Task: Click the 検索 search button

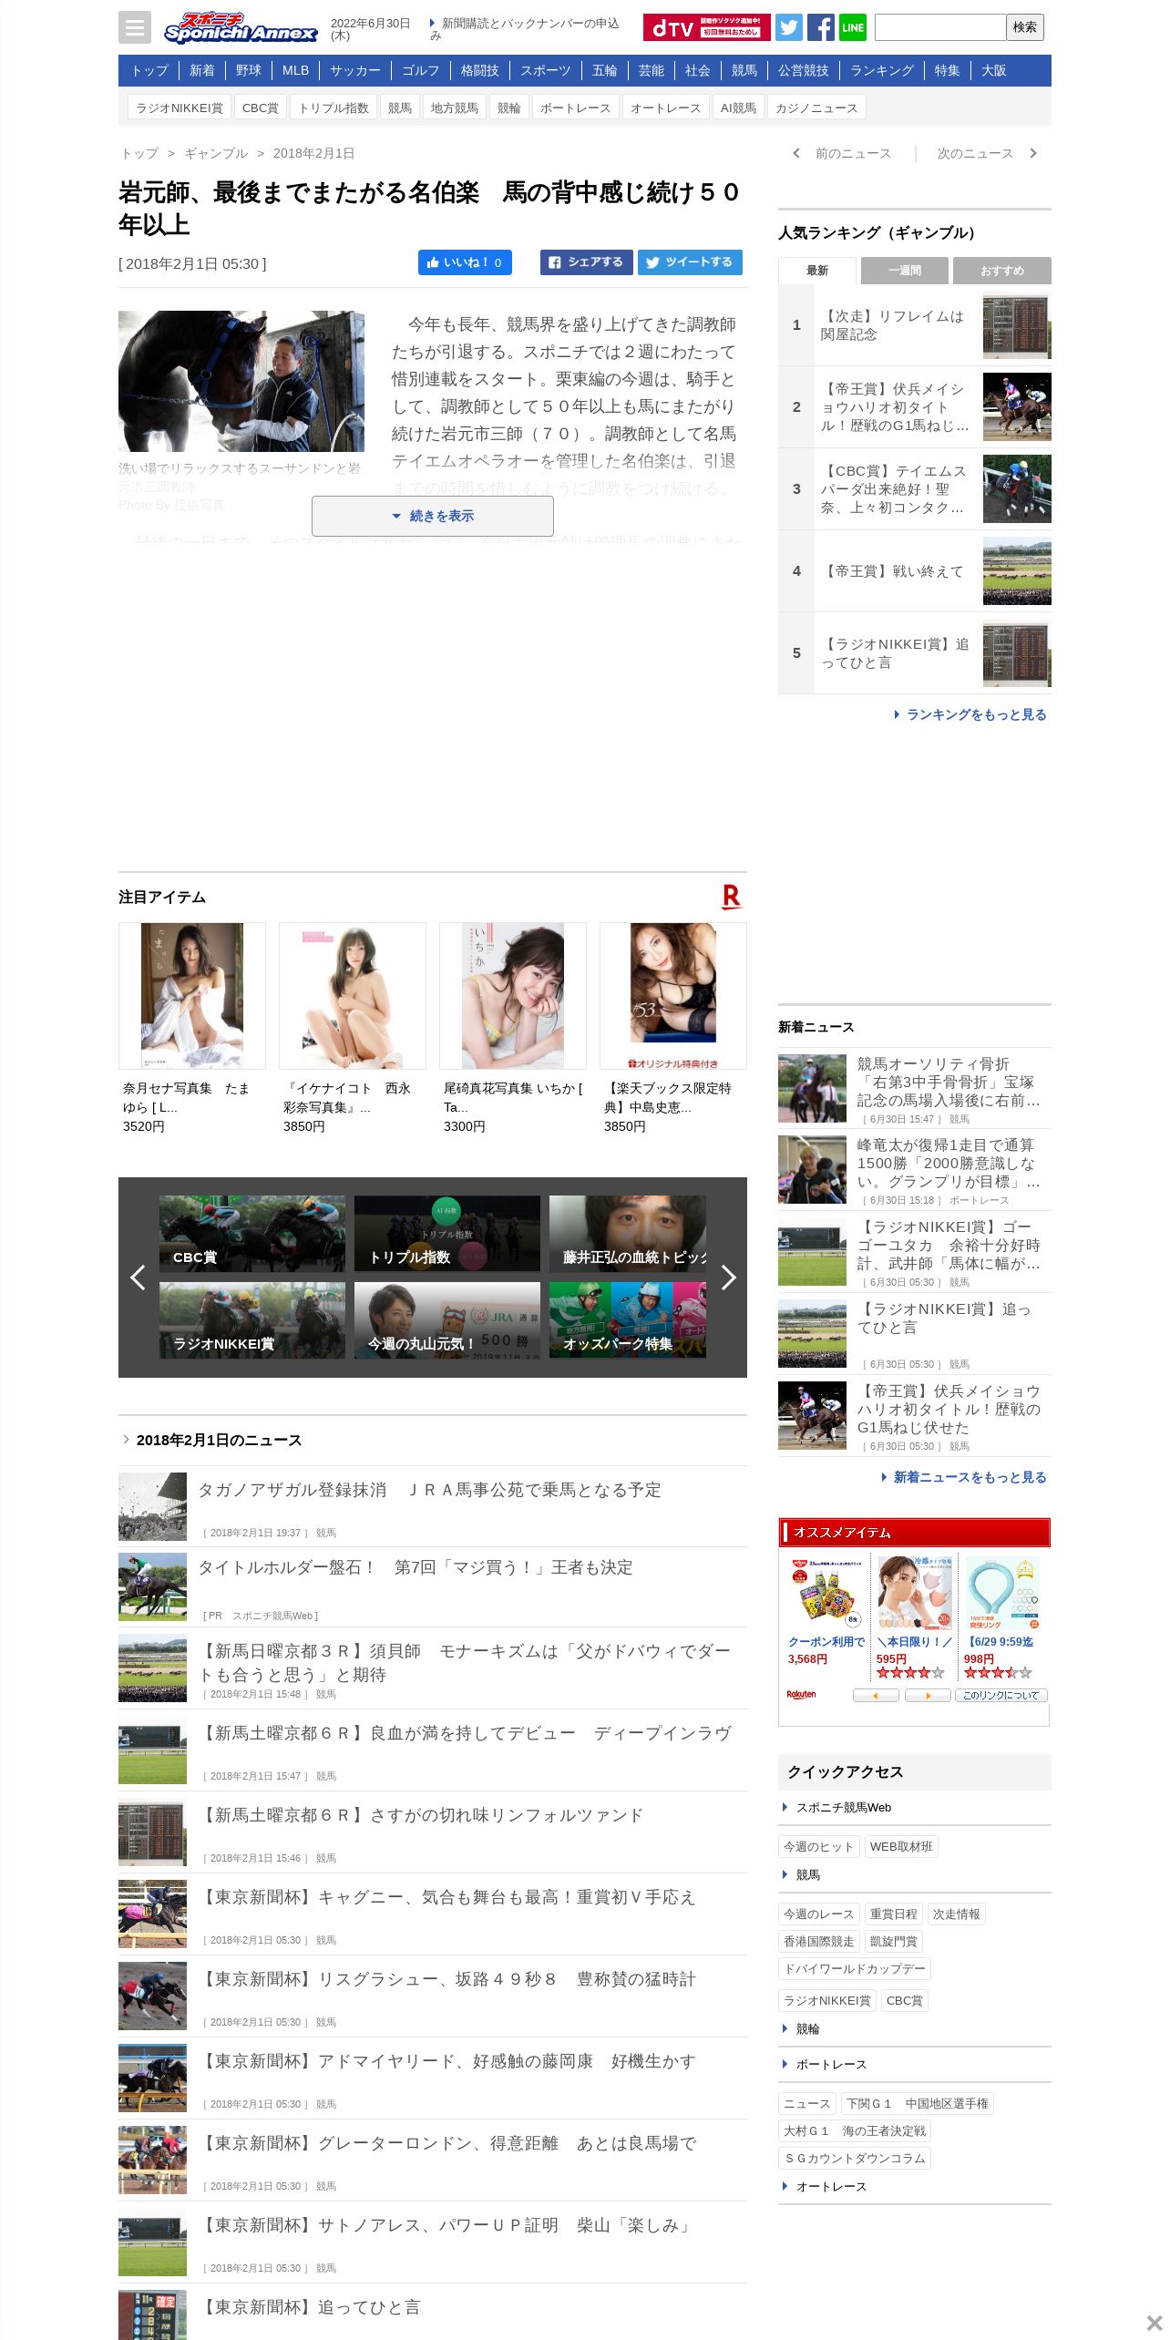Action: 1025,27
